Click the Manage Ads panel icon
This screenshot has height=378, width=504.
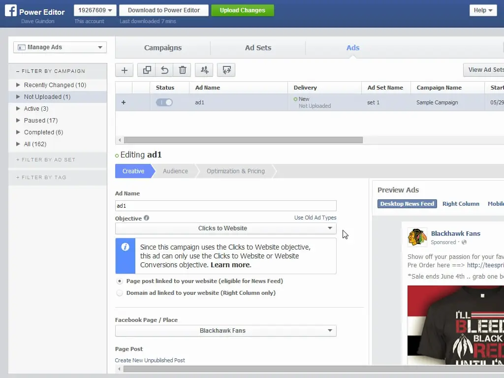point(22,47)
